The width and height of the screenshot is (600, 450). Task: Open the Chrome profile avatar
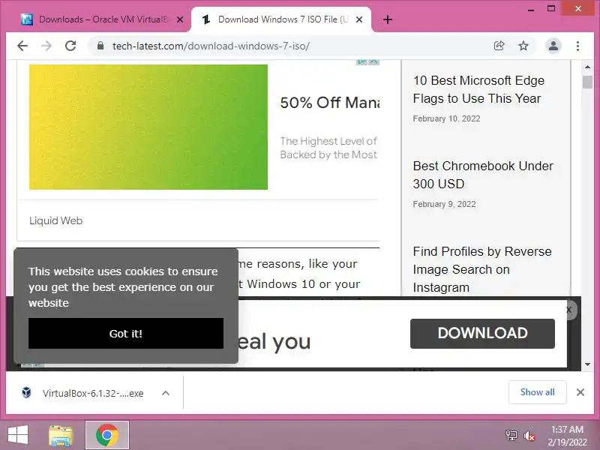click(553, 46)
